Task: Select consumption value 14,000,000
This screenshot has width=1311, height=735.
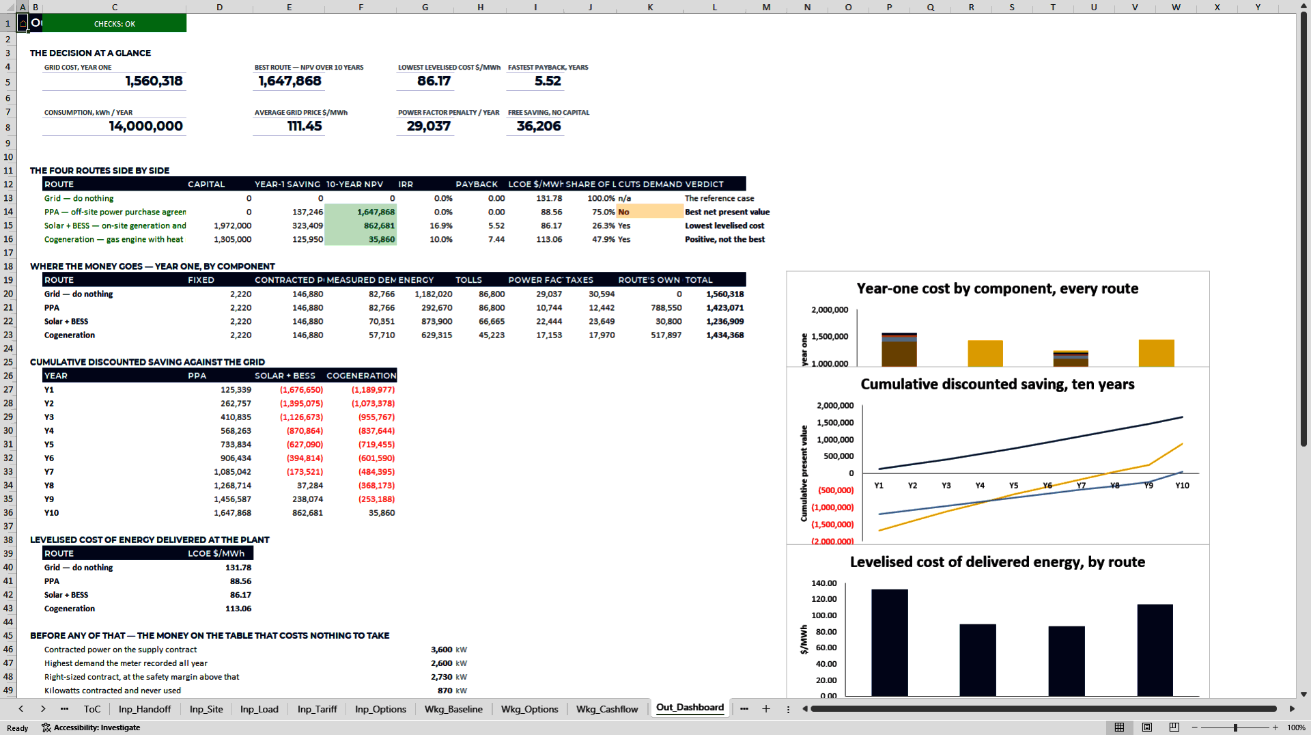Action: [114, 126]
